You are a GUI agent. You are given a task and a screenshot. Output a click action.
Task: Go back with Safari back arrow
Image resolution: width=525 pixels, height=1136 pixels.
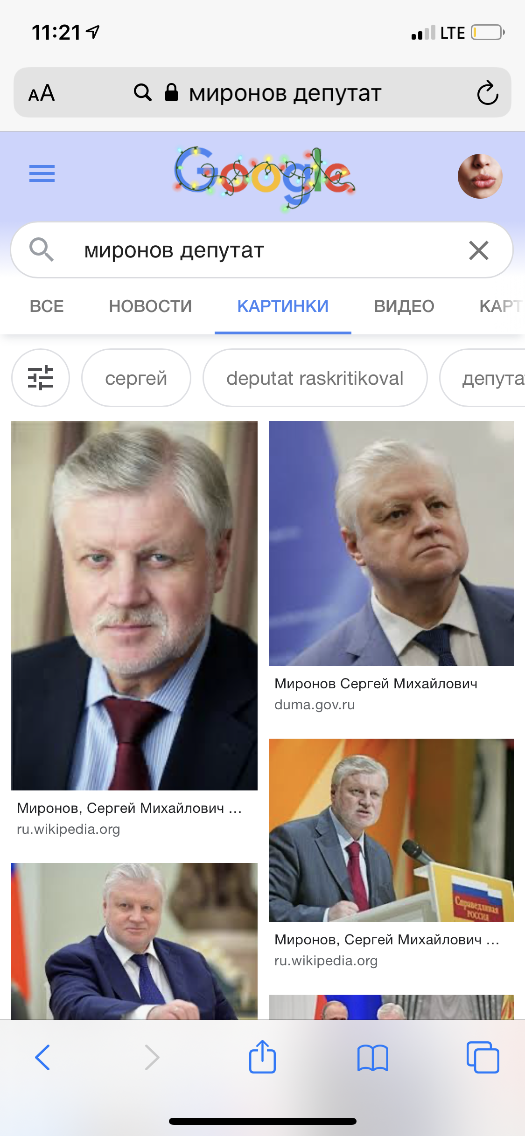[x=42, y=1057]
